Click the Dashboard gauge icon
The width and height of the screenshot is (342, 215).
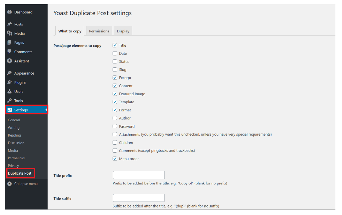9,12
